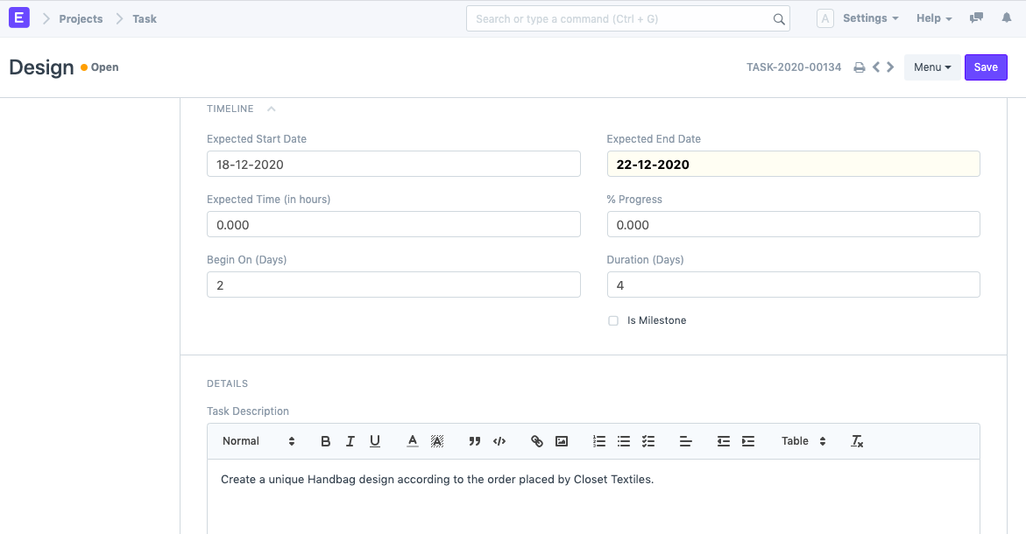Open the text color picker

(x=412, y=441)
